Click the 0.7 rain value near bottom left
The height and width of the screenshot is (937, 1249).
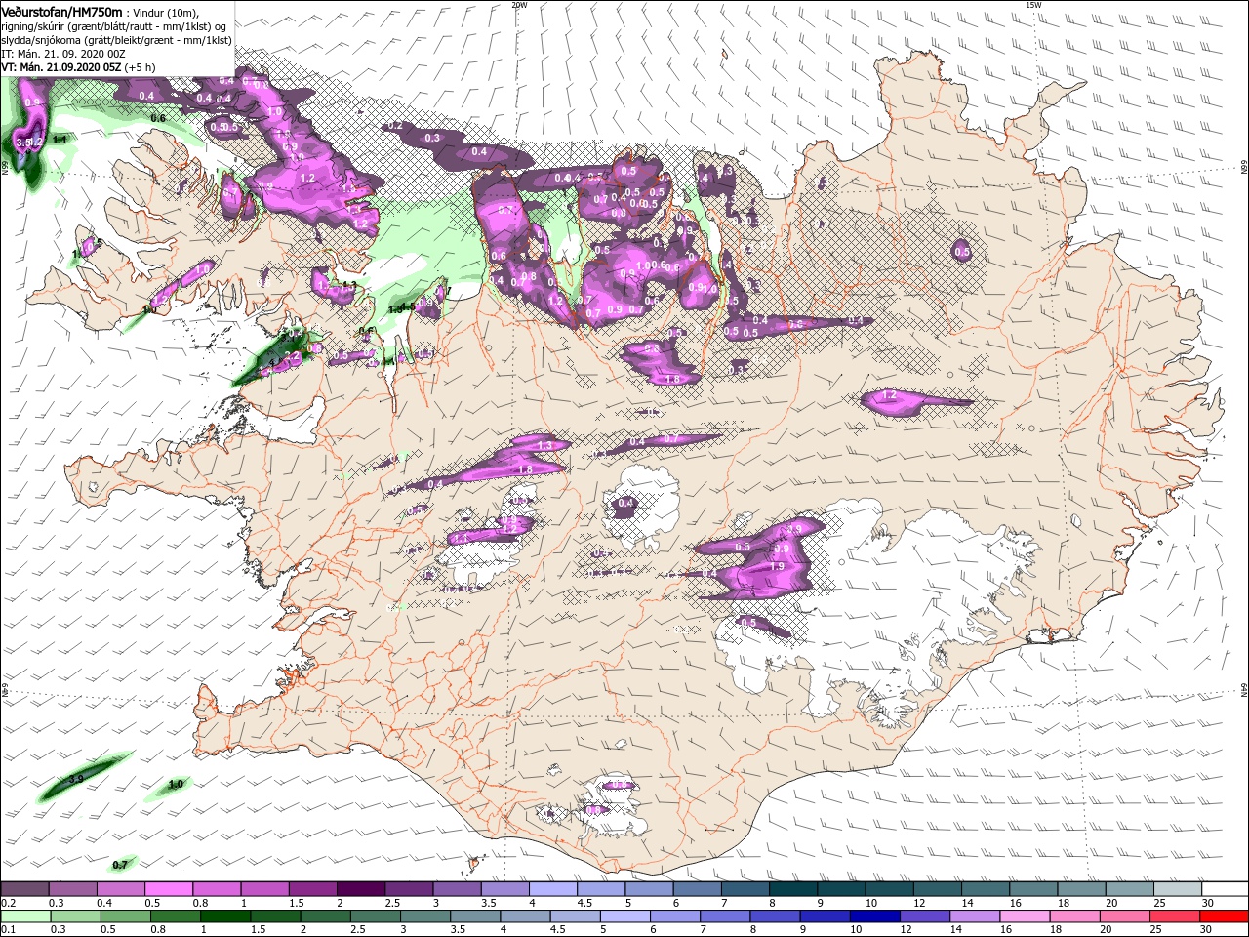click(x=120, y=865)
